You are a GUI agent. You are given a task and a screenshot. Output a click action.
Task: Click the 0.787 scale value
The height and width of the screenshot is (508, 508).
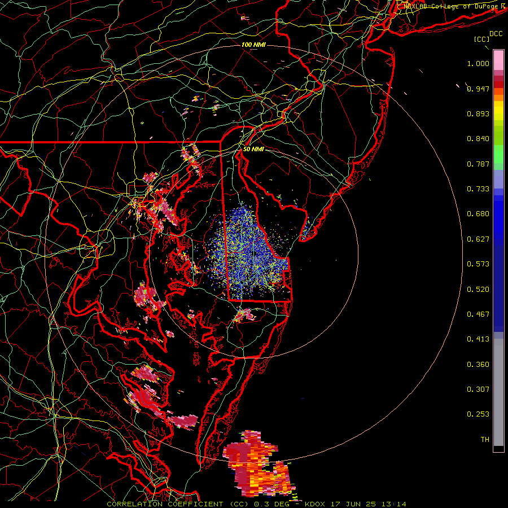478,164
